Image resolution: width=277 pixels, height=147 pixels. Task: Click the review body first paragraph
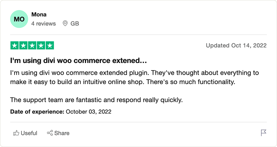[x=134, y=77]
